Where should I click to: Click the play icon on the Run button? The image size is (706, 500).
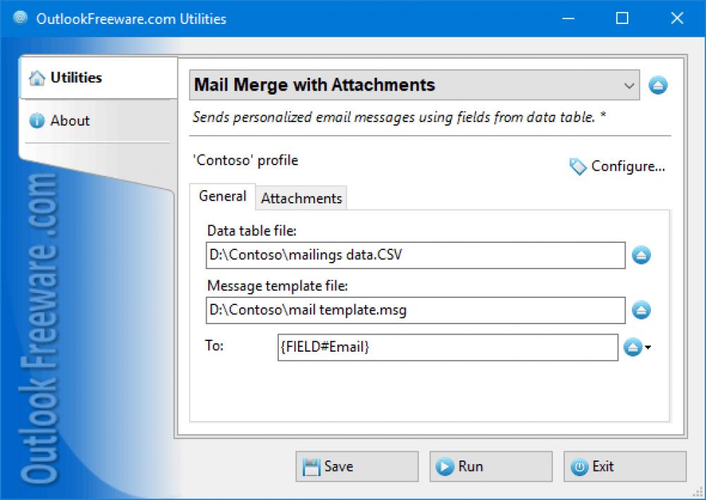click(445, 466)
